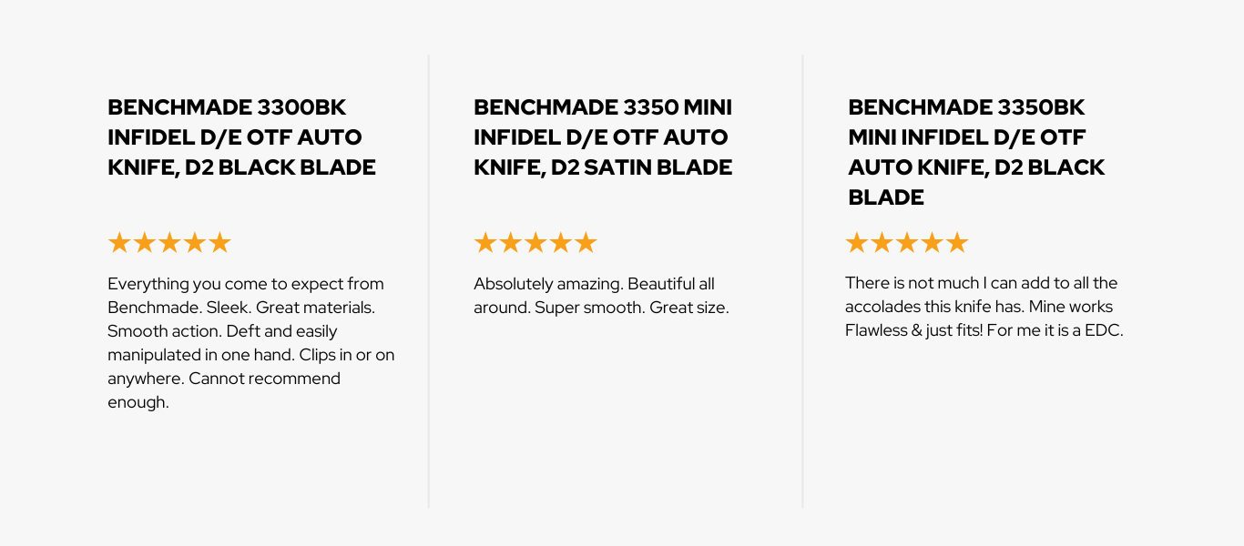Click the fourth star of the 3350BK Mini rating
This screenshot has width=1244, height=546.
click(932, 243)
